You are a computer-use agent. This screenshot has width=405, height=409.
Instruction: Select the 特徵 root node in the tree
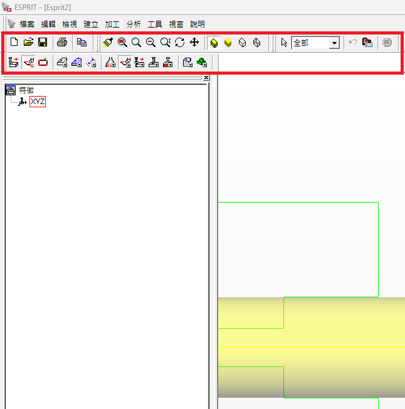point(26,90)
